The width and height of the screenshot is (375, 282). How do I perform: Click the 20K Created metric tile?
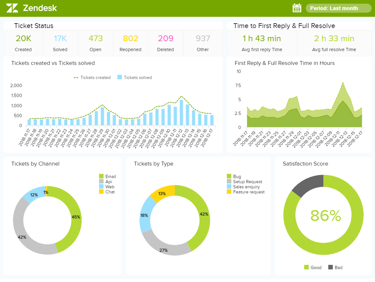(23, 43)
